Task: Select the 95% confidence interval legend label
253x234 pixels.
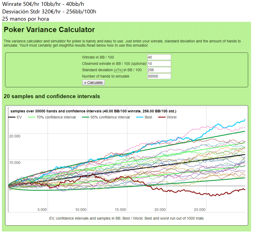Action: tap(110, 117)
